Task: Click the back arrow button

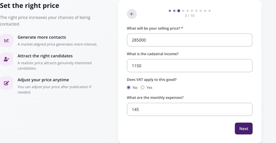Action: (132, 14)
